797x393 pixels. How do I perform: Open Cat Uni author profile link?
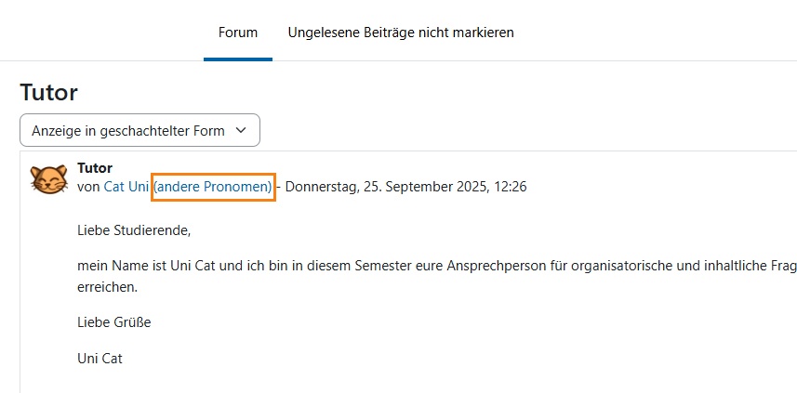(x=126, y=187)
